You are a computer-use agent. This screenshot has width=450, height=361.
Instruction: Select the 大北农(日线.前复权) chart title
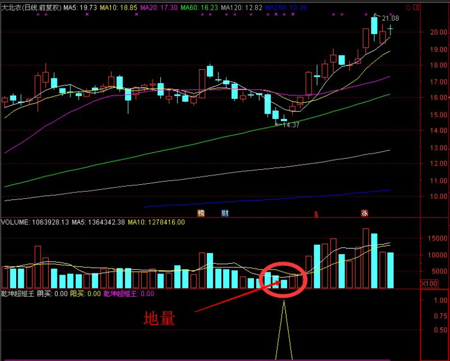[x=31, y=8]
